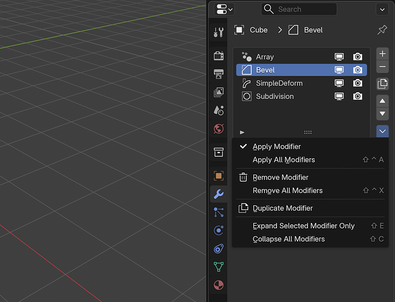395x302 pixels.
Task: Open the options dropdown beside Search
Action: (x=382, y=10)
